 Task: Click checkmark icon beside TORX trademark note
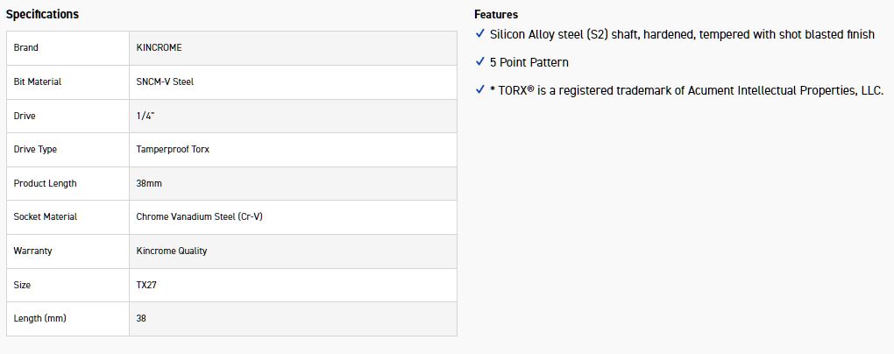[x=479, y=89]
